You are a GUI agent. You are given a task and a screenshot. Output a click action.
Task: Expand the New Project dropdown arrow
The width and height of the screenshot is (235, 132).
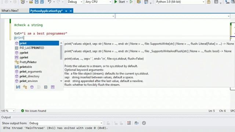tap(27, 2)
